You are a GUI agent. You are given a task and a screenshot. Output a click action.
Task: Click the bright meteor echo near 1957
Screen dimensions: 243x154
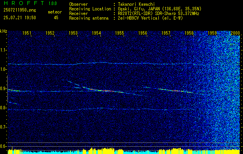point(175,90)
